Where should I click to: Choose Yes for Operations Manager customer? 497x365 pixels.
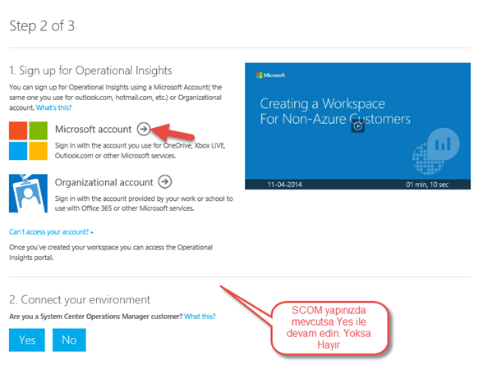(27, 340)
